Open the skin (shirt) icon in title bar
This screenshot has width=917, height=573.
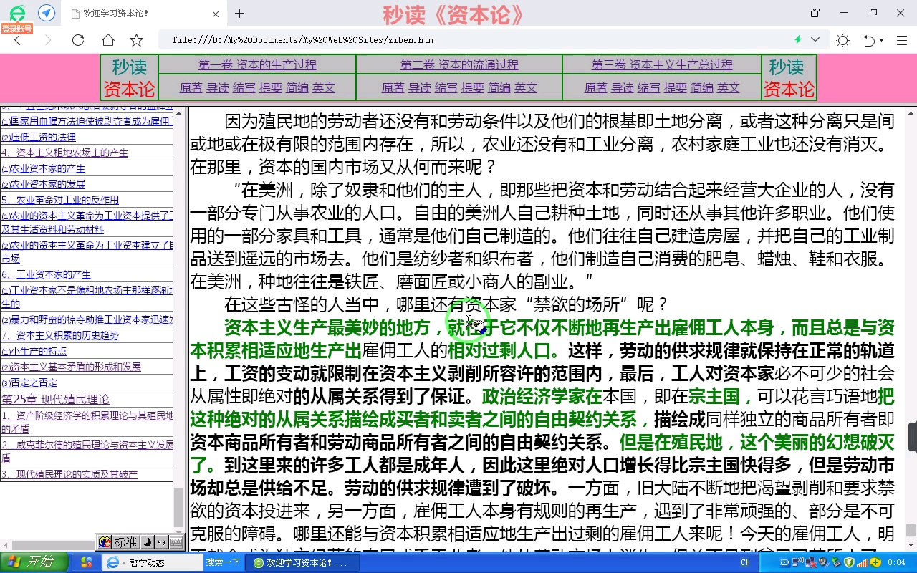[815, 13]
